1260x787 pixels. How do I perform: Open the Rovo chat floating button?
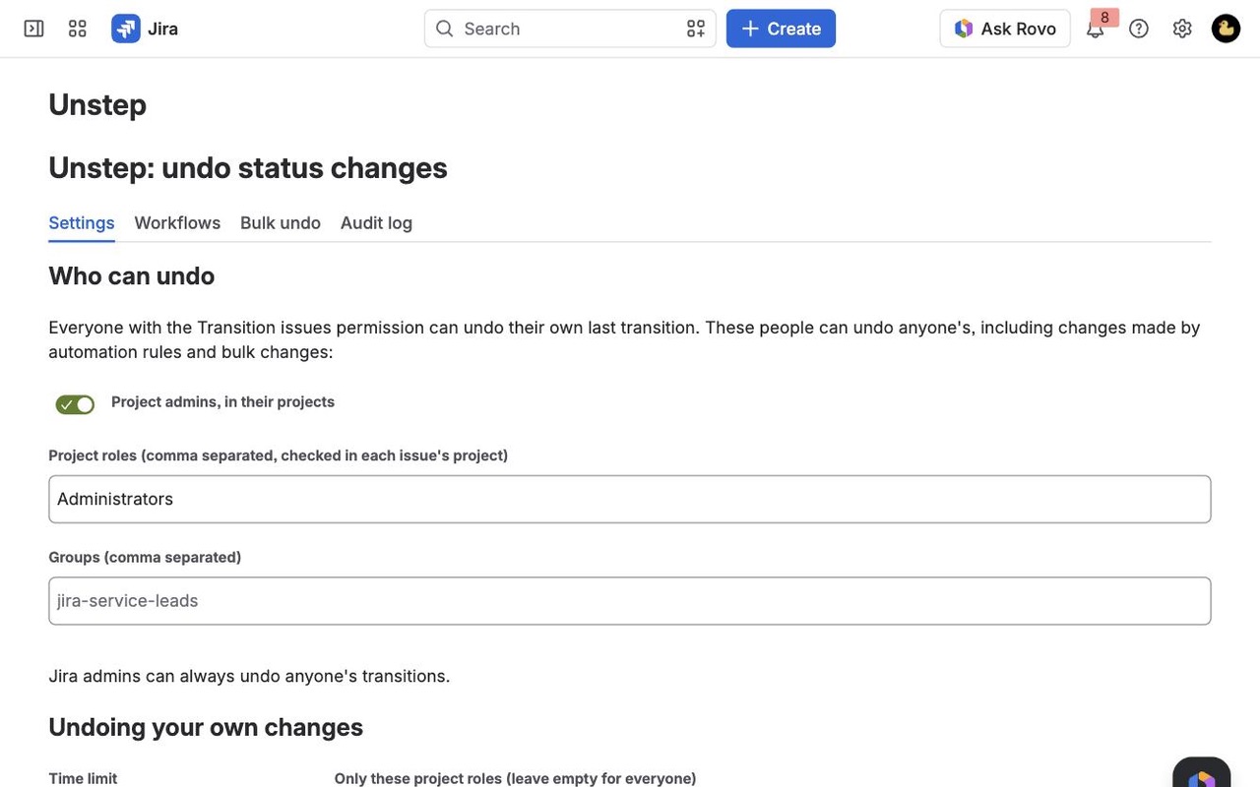click(x=1202, y=773)
